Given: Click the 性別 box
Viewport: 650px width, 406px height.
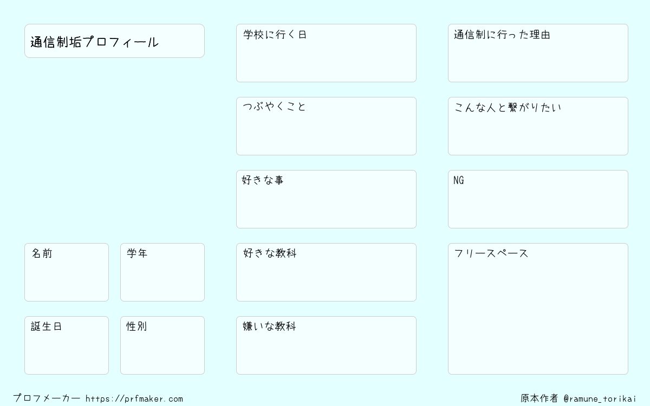Looking at the screenshot, I should click(x=162, y=345).
